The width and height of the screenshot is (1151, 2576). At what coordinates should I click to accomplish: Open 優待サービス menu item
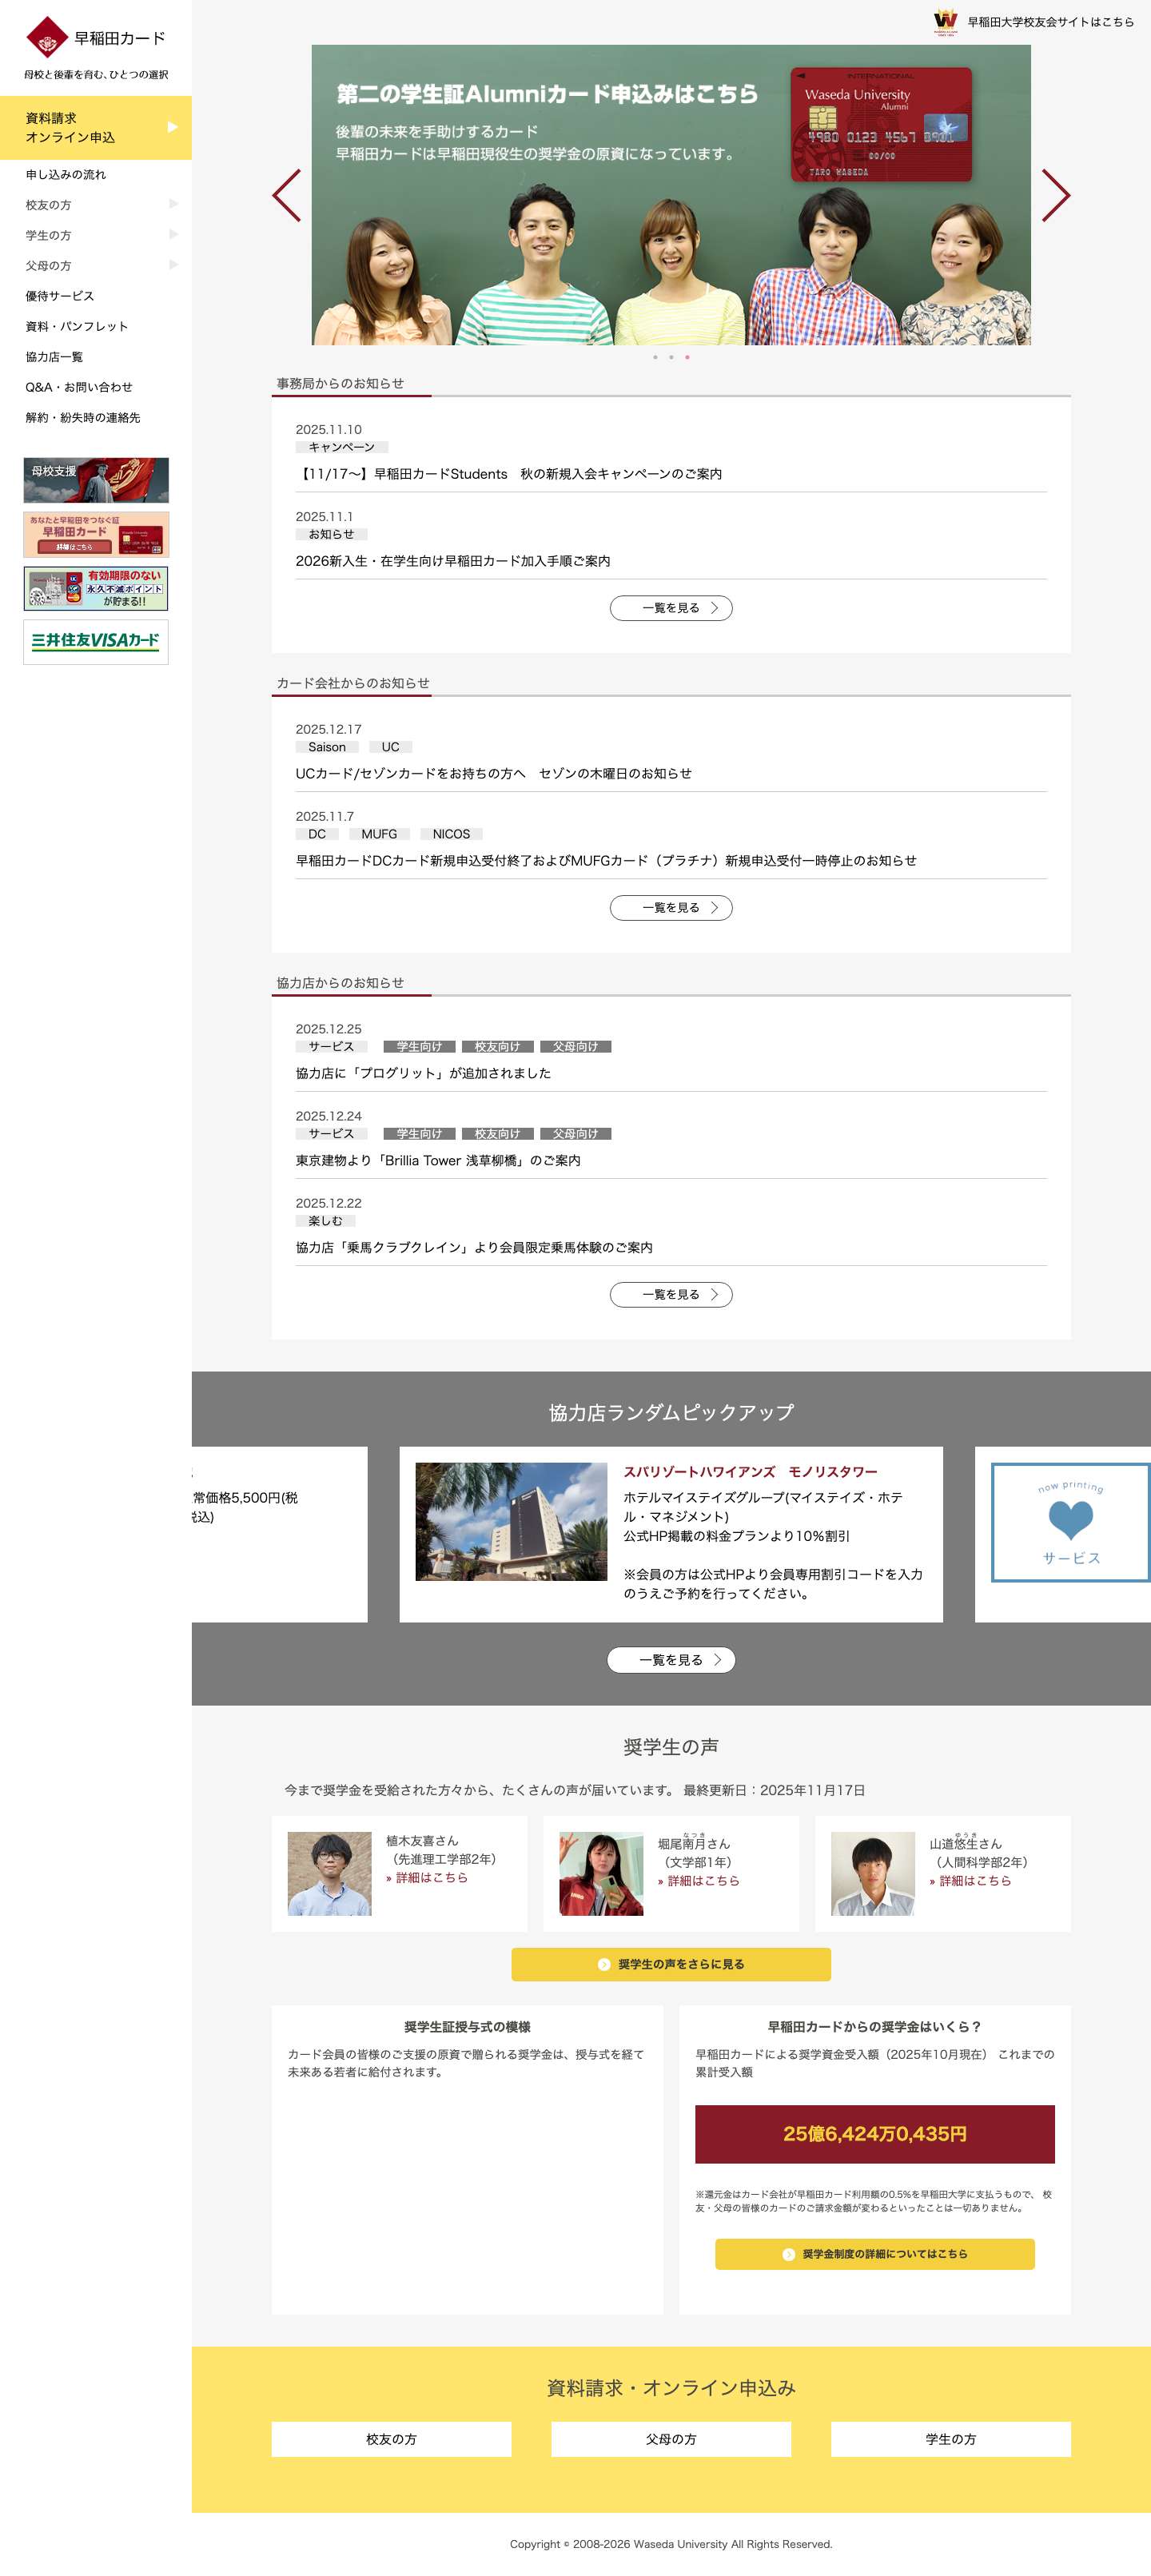[60, 296]
